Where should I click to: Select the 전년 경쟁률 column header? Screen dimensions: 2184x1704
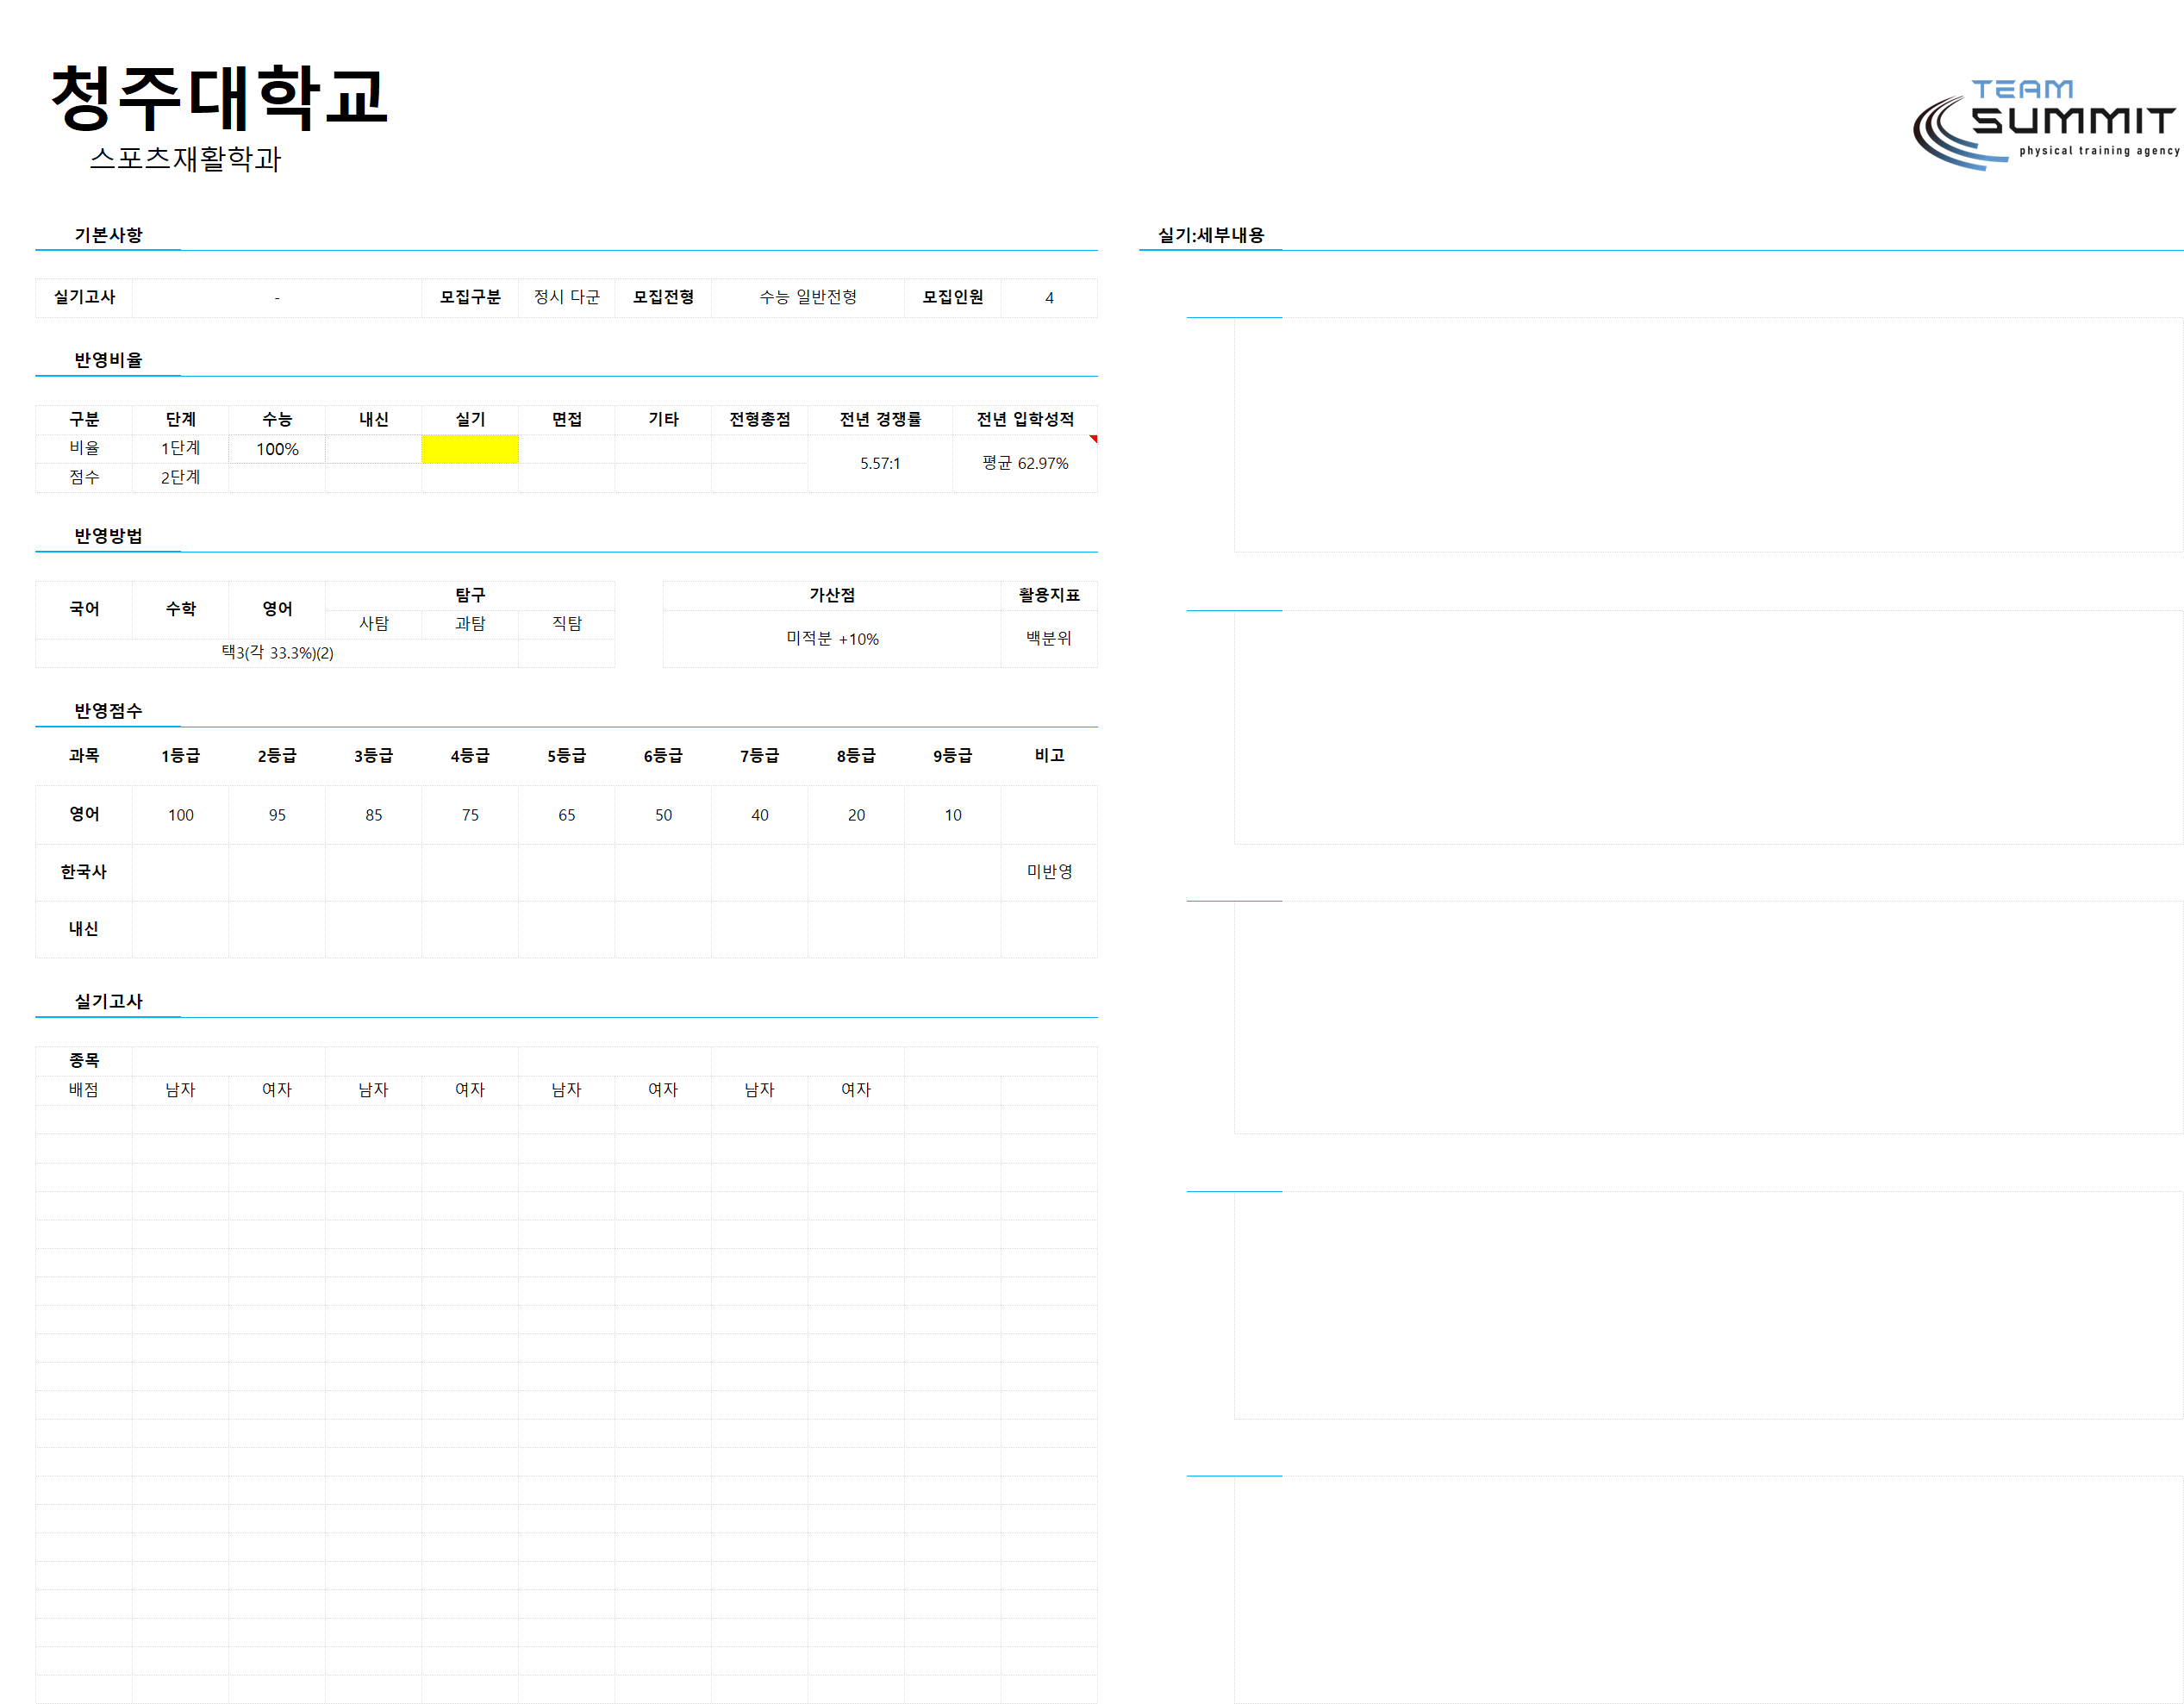879,419
